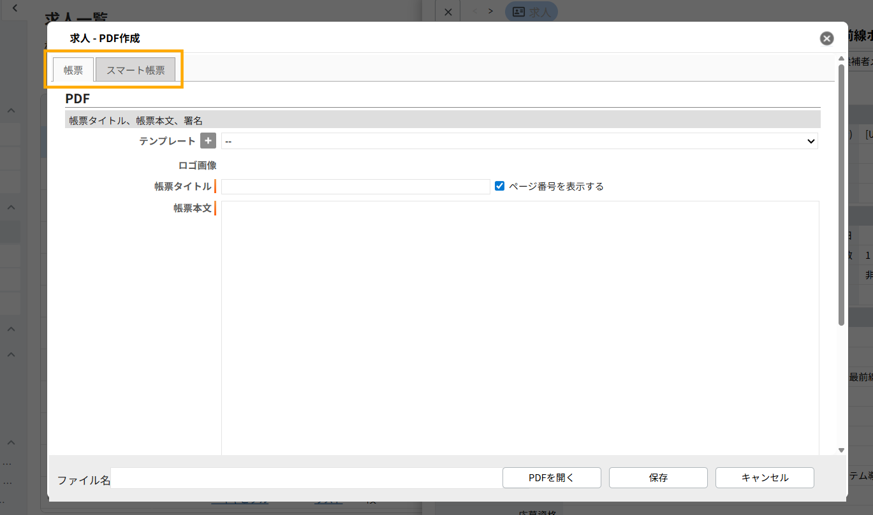Toggle the ページ番号を表示する checkbox
This screenshot has width=873, height=515.
pyautogui.click(x=500, y=186)
